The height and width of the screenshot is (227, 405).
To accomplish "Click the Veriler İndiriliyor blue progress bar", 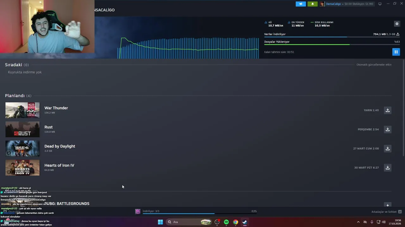I will 332,37.
